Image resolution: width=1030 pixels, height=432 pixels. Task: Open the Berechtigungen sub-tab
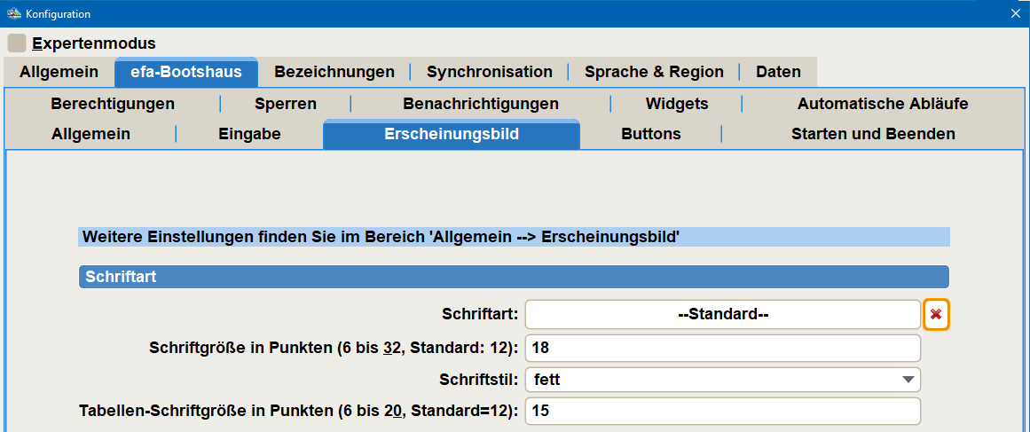(113, 104)
